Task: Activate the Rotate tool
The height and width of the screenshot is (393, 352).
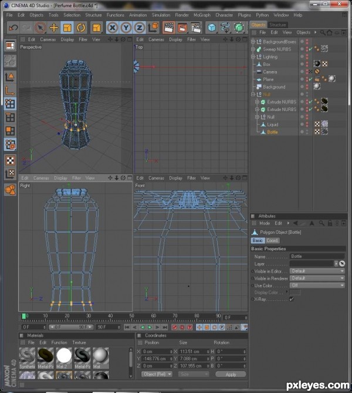Action: click(x=80, y=28)
